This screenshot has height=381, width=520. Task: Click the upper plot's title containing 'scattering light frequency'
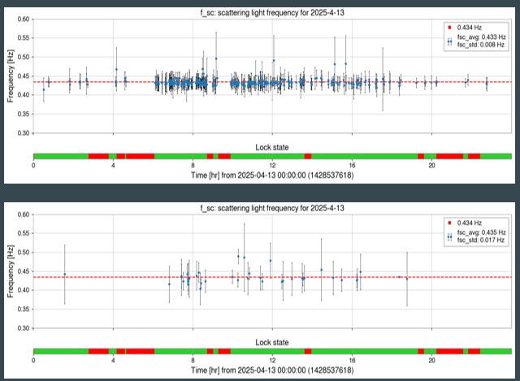coord(272,13)
